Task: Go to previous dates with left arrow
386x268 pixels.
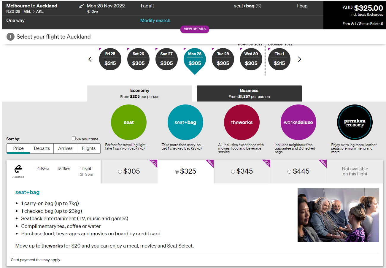Action: [x=90, y=59]
